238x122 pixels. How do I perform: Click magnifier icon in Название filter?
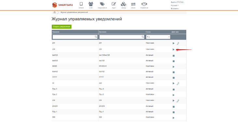tap(96, 37)
